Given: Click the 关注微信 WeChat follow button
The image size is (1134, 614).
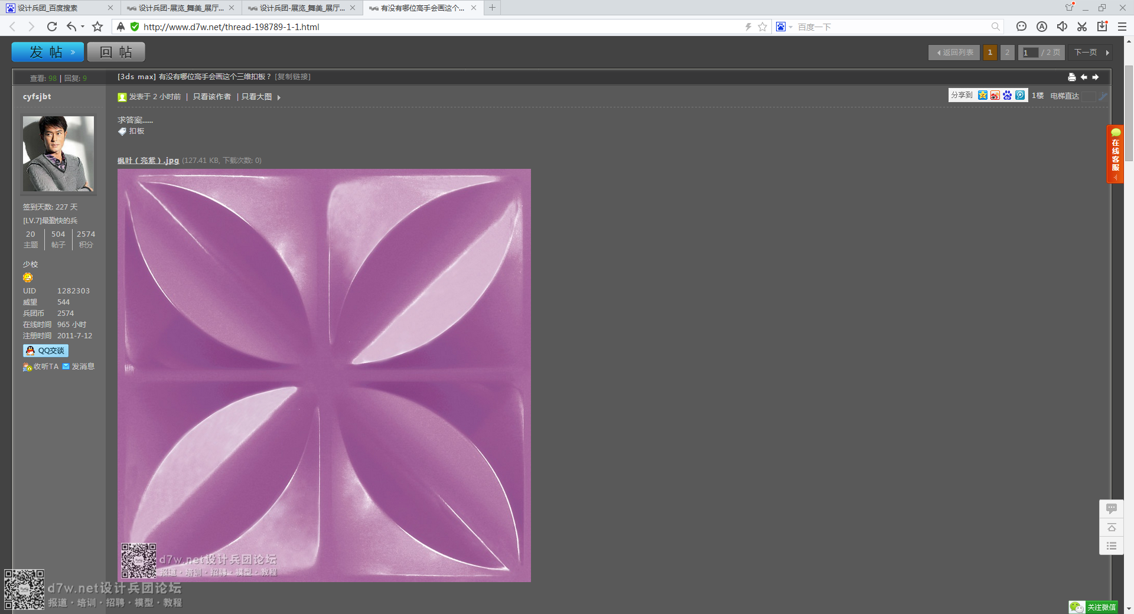Looking at the screenshot, I should [x=1093, y=607].
